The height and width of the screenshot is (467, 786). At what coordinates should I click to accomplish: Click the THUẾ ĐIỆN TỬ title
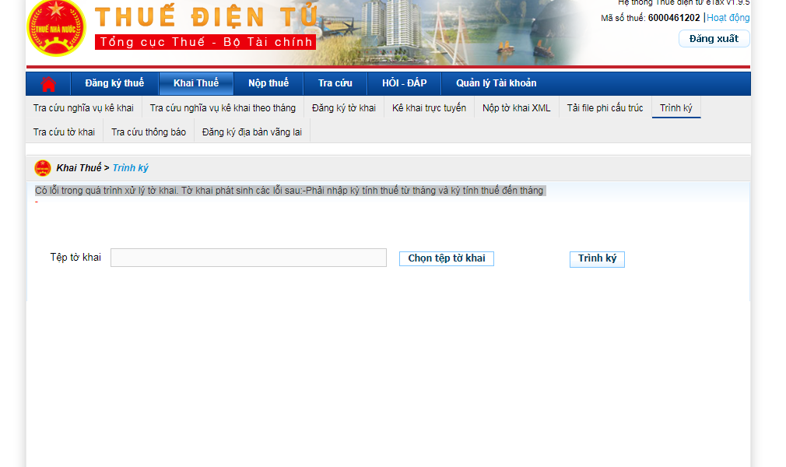(206, 16)
